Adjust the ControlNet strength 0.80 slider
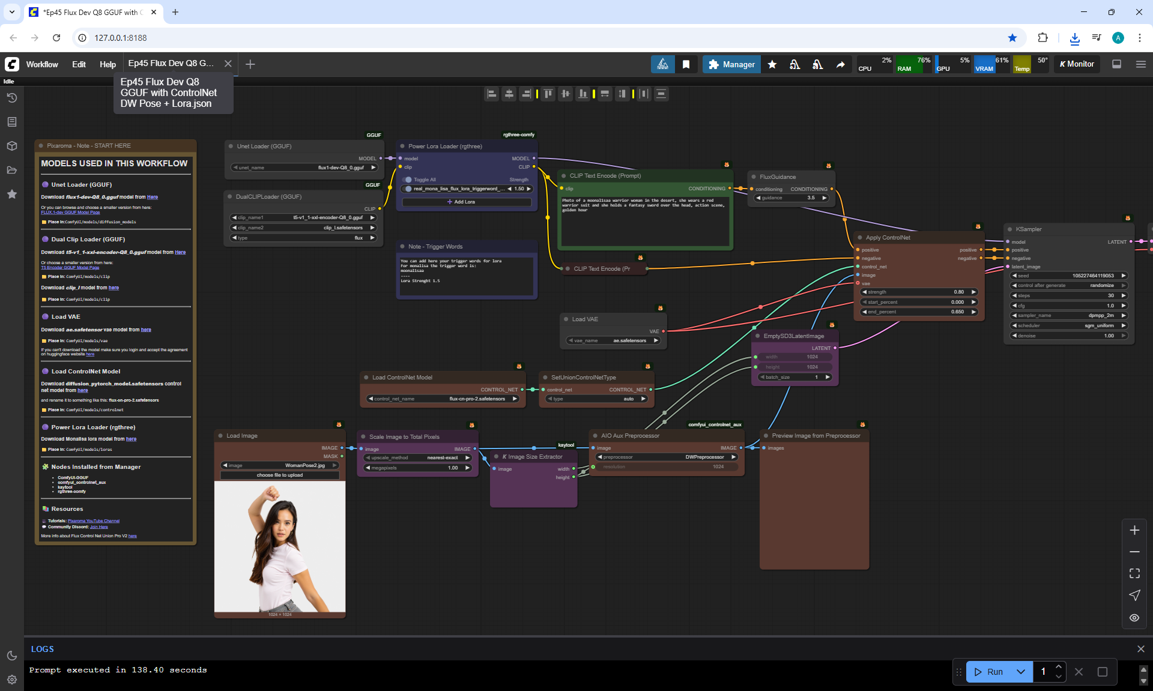Viewport: 1153px width, 691px height. point(919,292)
